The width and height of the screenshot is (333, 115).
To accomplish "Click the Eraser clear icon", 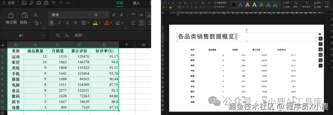I will tap(118, 23).
